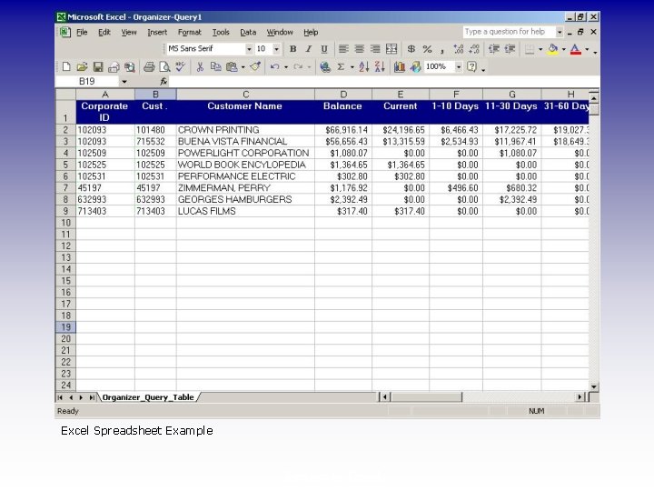Create a new blank workbook

(x=66, y=66)
